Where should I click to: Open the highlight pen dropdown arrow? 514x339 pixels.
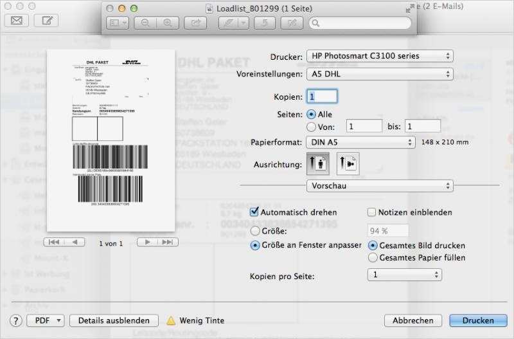point(244,23)
